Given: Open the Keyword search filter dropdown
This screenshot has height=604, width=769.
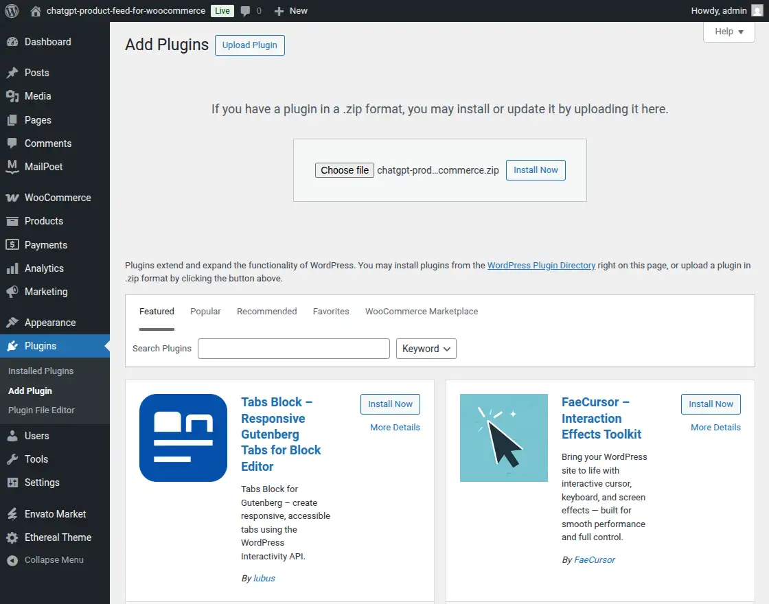Looking at the screenshot, I should click(426, 349).
